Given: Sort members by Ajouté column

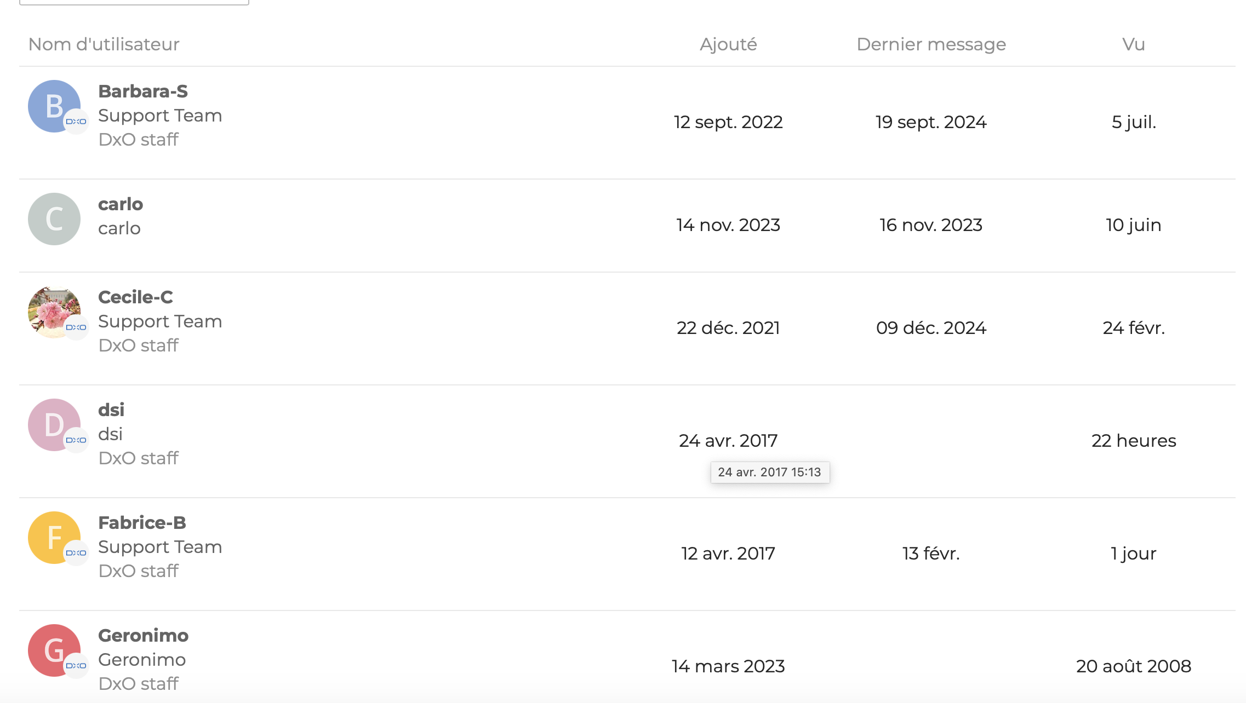Looking at the screenshot, I should tap(728, 44).
